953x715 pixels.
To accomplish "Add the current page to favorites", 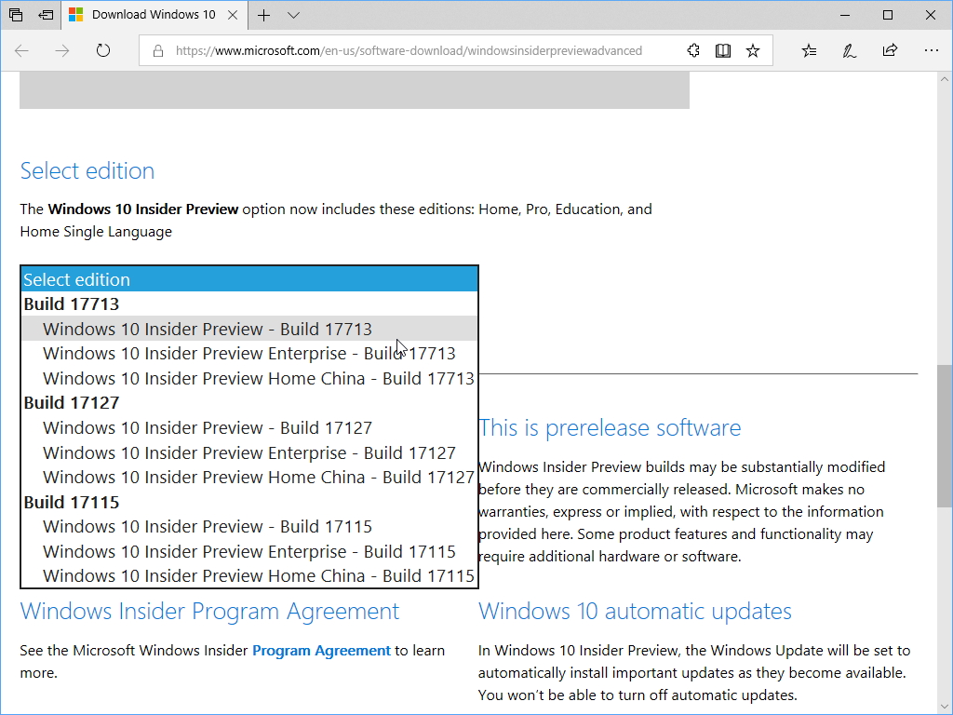I will pos(753,50).
